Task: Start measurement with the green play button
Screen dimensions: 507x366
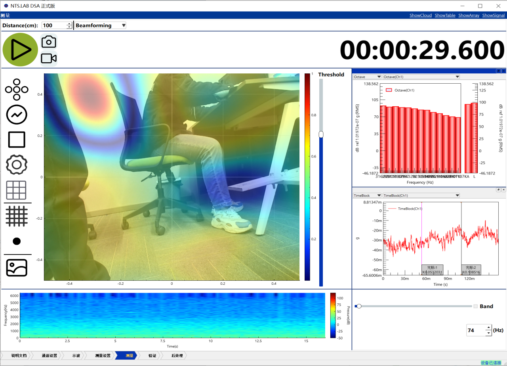Action: (20, 50)
